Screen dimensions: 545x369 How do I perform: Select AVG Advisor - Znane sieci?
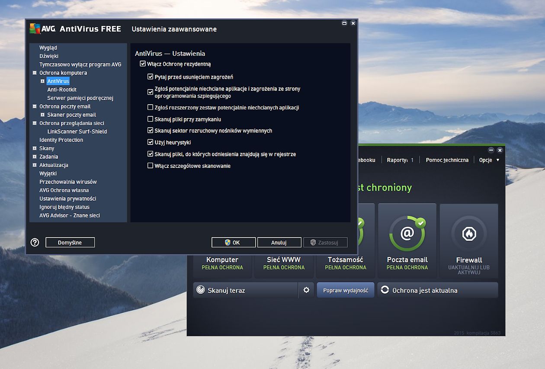coord(70,215)
